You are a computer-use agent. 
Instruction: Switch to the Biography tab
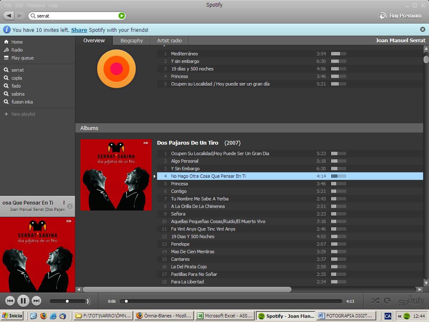132,41
